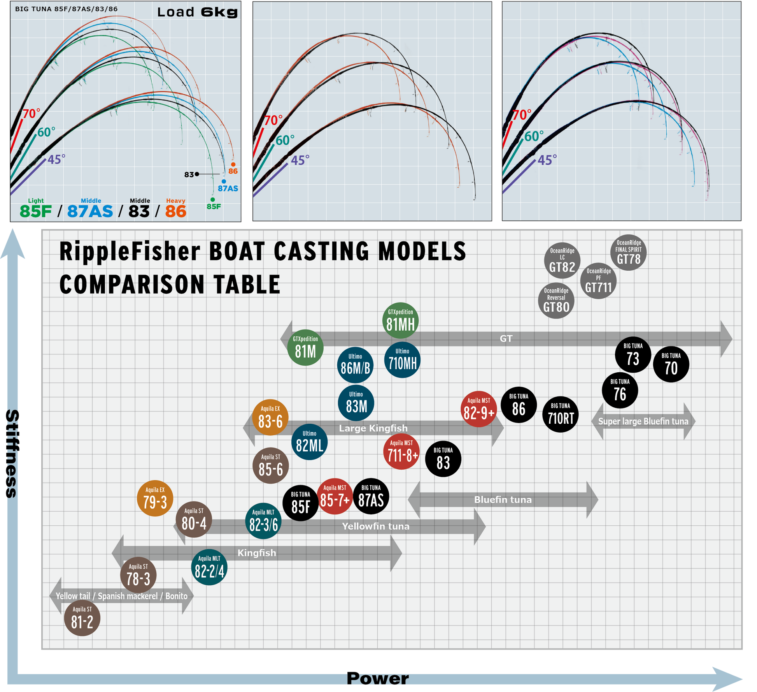The height and width of the screenshot is (692, 757).
Task: Select the Bluefin tuna range arrow label
Action: click(x=503, y=500)
